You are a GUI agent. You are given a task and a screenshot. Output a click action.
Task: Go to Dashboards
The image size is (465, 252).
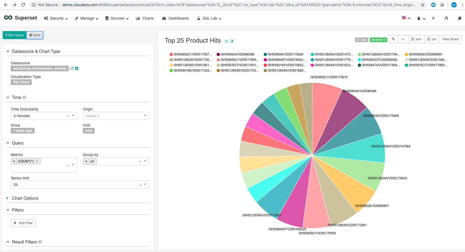click(176, 18)
